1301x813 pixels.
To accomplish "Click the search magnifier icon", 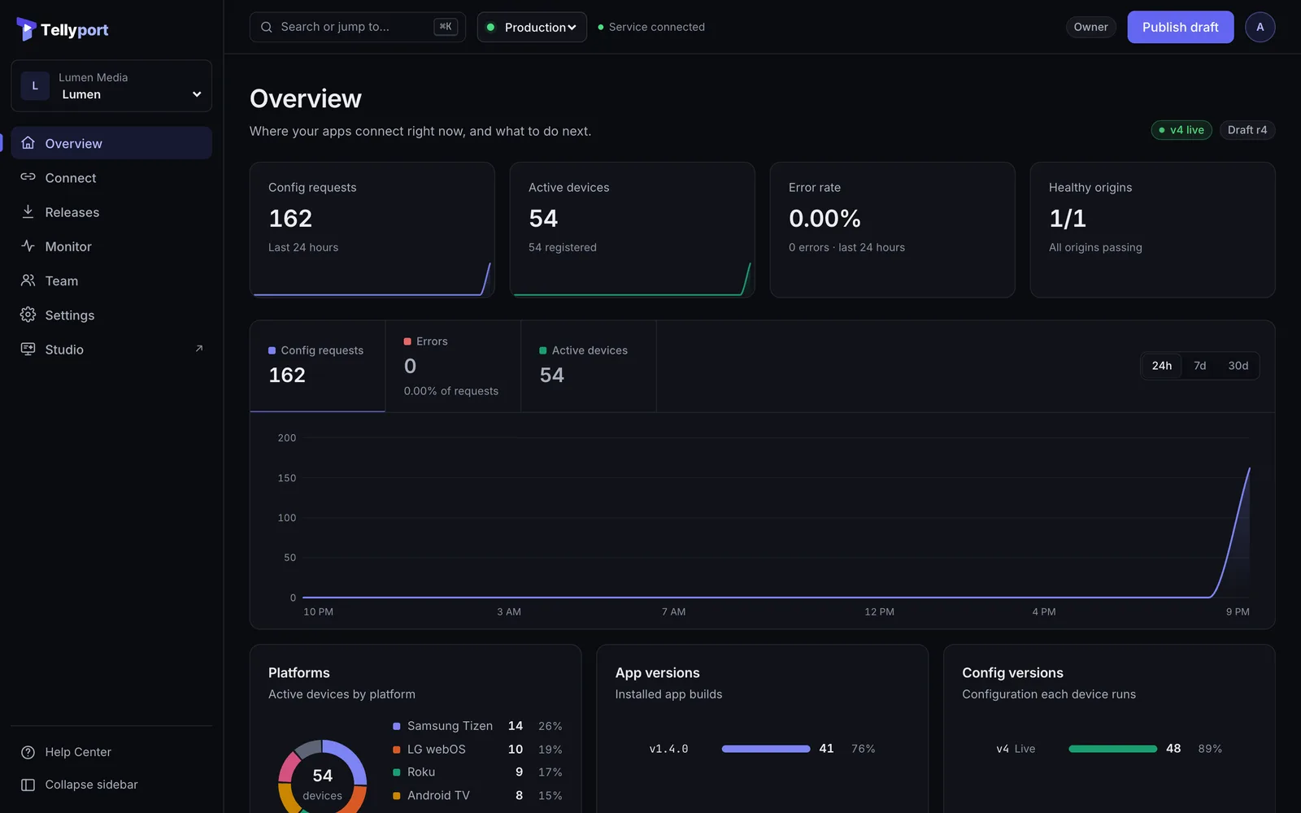I will click(266, 27).
